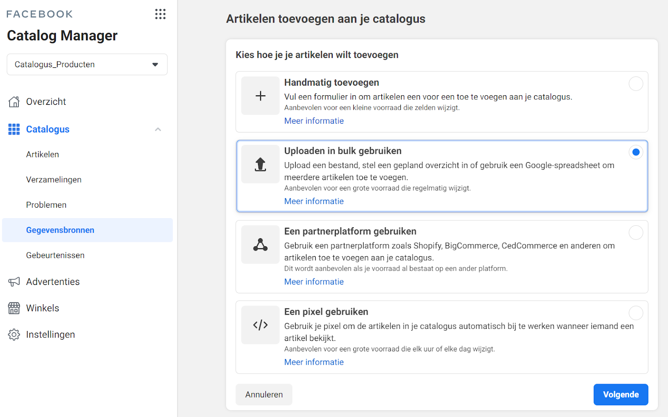Select the Handmatig toevoegen radio button
Viewport: 668px width, 417px height.
click(636, 84)
